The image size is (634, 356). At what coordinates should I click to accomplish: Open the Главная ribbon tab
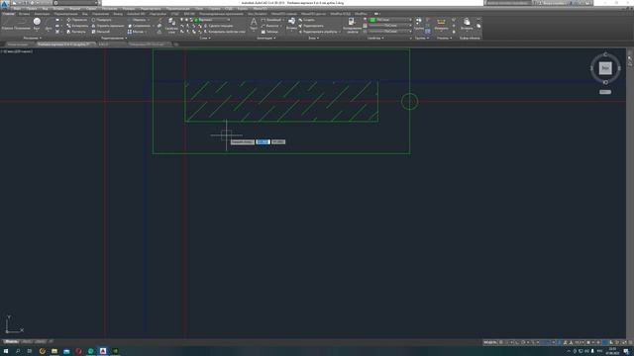point(8,14)
